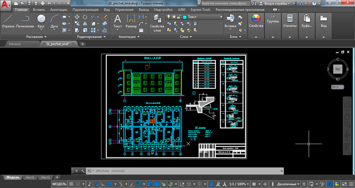Switch to the Лист2 layout tab
The image size is (355, 188).
click(45, 177)
